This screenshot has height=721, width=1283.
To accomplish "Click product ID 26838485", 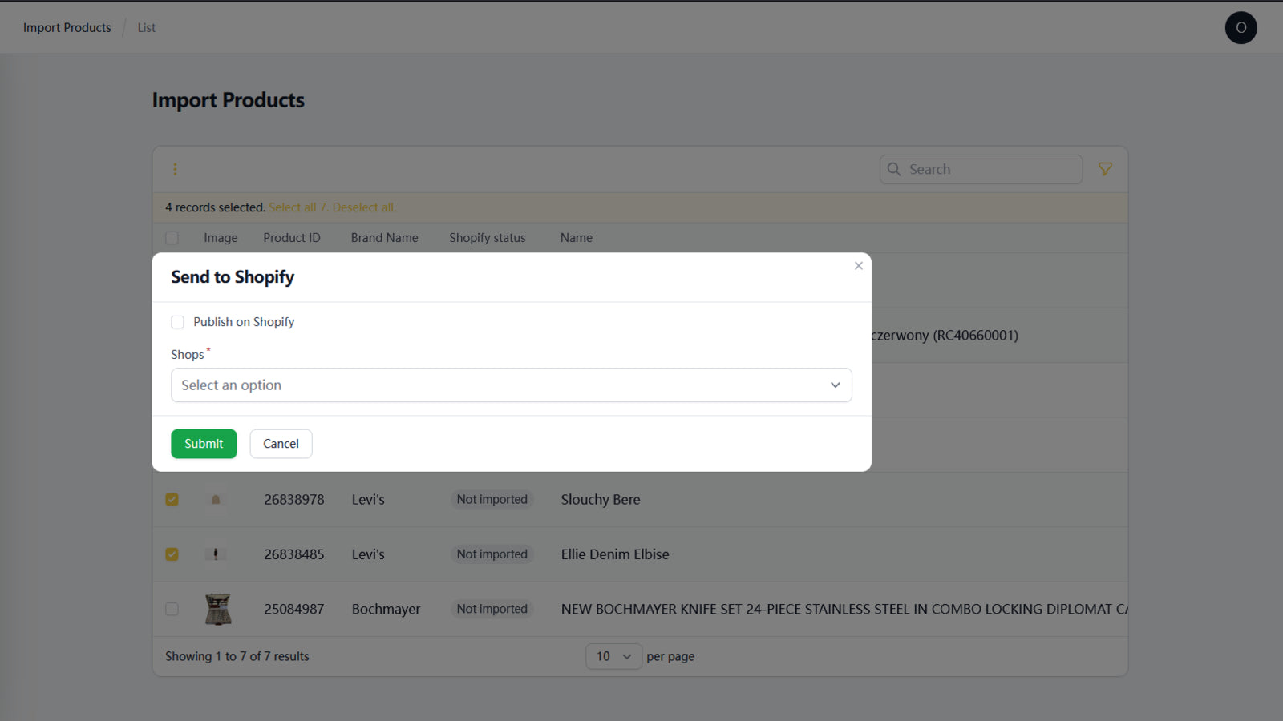I will tap(294, 554).
